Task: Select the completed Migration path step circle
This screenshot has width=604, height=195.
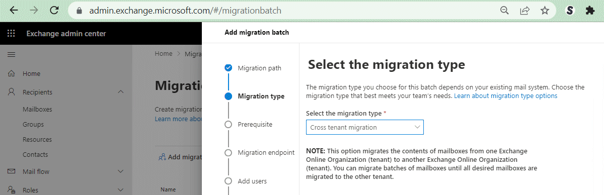Action: (x=229, y=68)
